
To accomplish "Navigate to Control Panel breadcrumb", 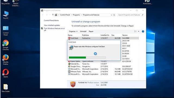I will (65, 15).
